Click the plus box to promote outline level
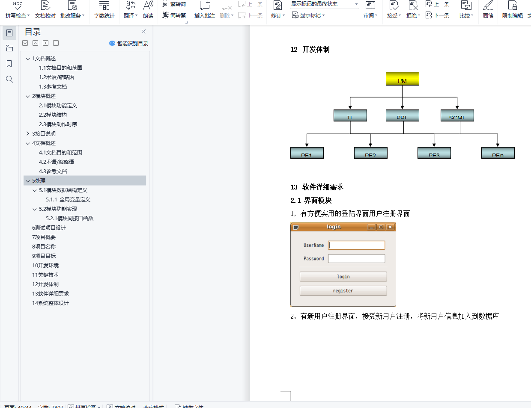Viewport: 531px width, 408px height. [x=46, y=43]
